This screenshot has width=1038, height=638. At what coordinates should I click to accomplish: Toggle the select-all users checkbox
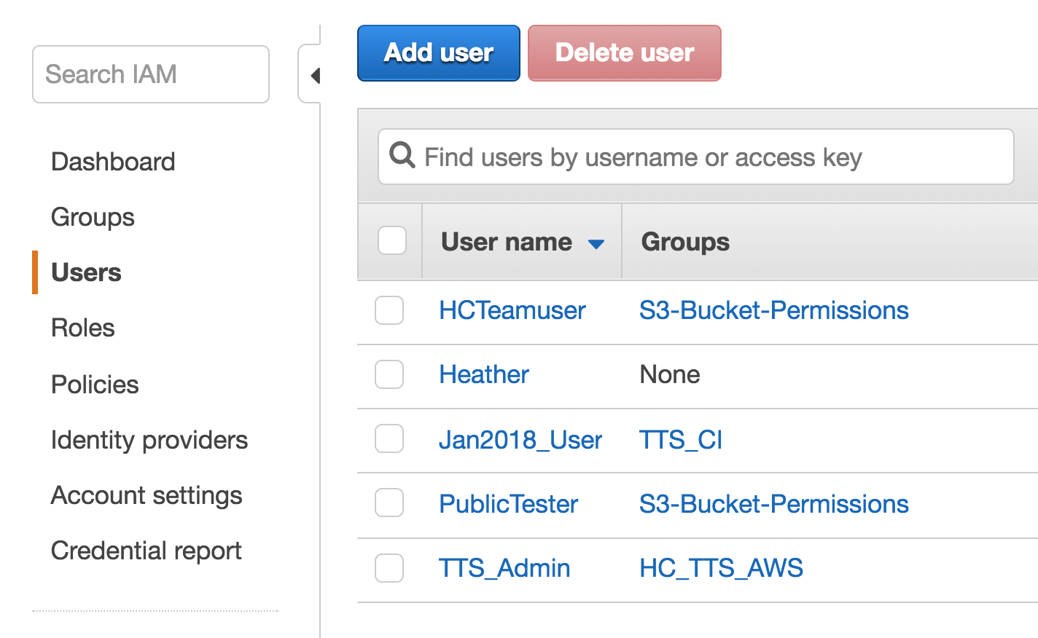click(x=392, y=240)
